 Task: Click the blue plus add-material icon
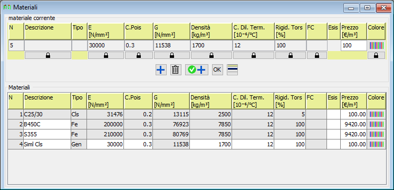(161, 70)
